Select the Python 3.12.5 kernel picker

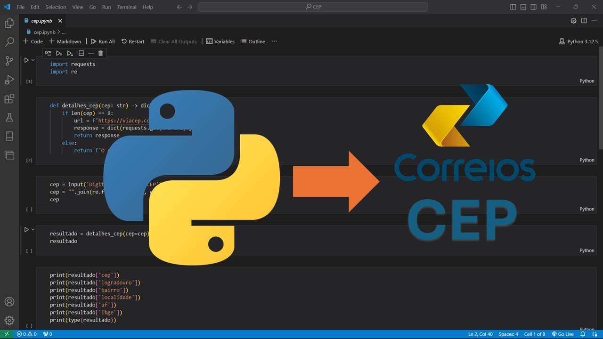578,41
